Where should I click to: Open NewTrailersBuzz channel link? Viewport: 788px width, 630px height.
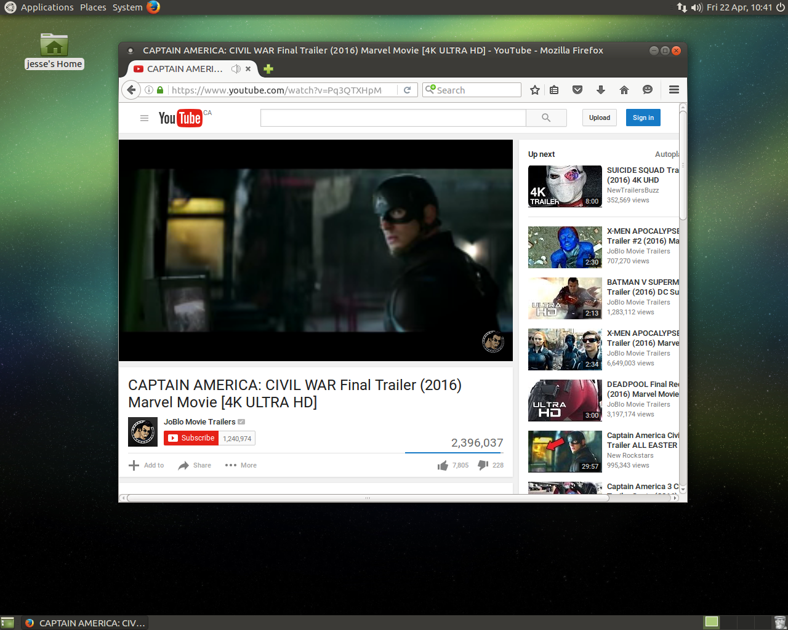point(633,191)
